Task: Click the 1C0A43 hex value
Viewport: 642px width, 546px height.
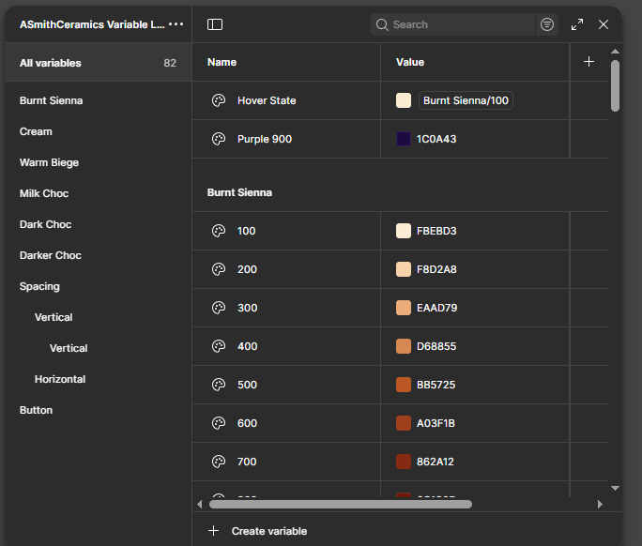Action: pyautogui.click(x=436, y=139)
